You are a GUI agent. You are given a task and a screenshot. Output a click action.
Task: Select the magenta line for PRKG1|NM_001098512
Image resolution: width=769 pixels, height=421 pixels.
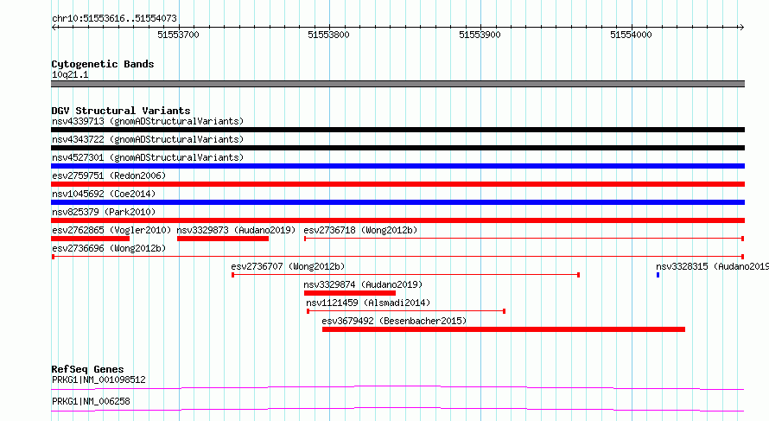pos(397,387)
